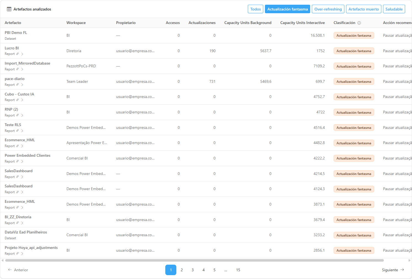Click the Capacity Units Interactive column header
This screenshot has width=412, height=279.
pyautogui.click(x=302, y=23)
